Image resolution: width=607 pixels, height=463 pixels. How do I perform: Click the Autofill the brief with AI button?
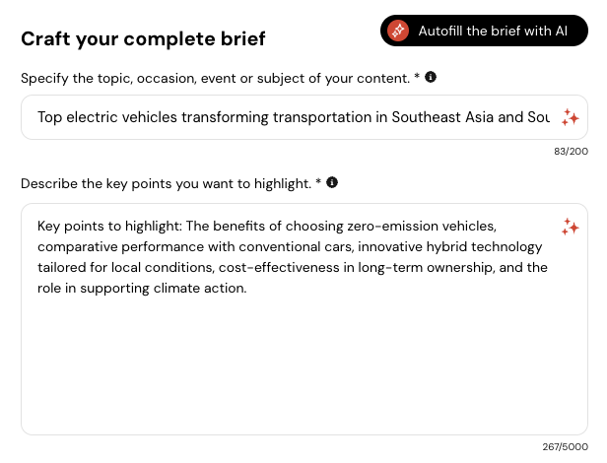pyautogui.click(x=484, y=31)
